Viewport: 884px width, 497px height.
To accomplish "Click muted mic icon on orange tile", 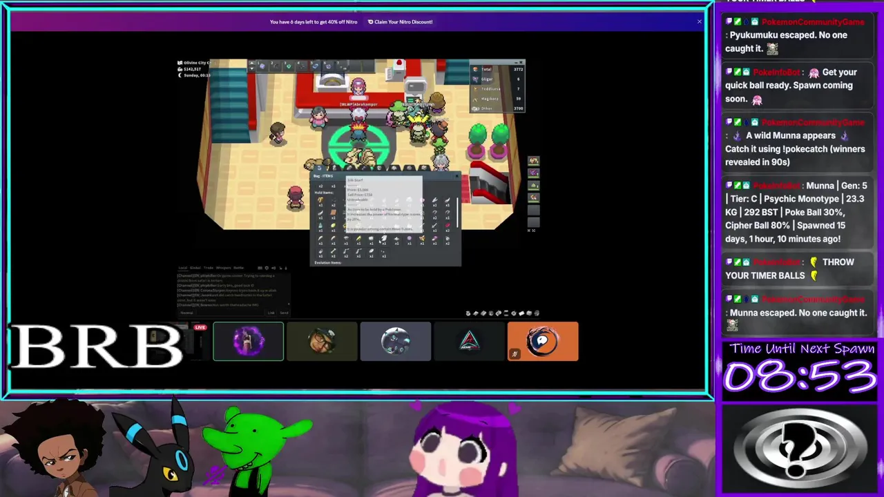I will click(x=514, y=354).
